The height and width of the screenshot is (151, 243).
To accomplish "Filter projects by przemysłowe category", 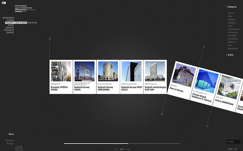I will point(233,39).
